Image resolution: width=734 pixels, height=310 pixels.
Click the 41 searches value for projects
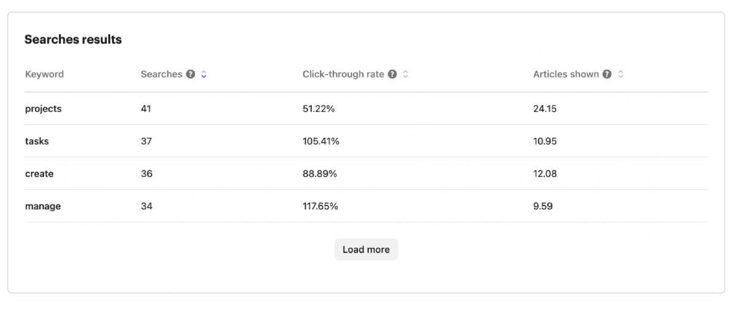pos(146,109)
